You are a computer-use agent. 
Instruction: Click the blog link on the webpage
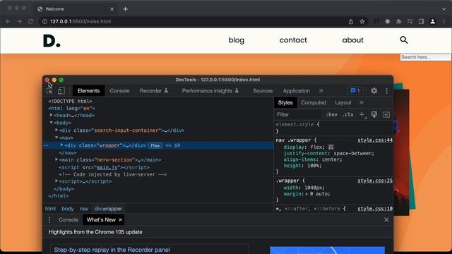(x=237, y=40)
